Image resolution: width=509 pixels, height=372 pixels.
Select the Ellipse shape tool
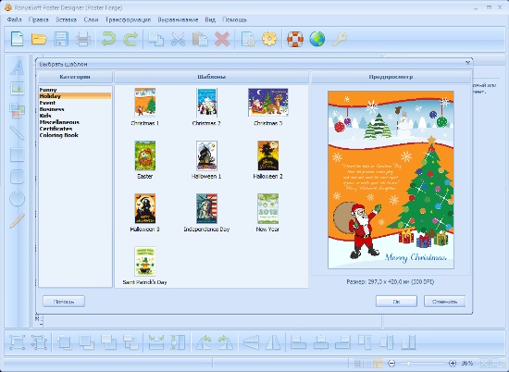click(x=18, y=199)
